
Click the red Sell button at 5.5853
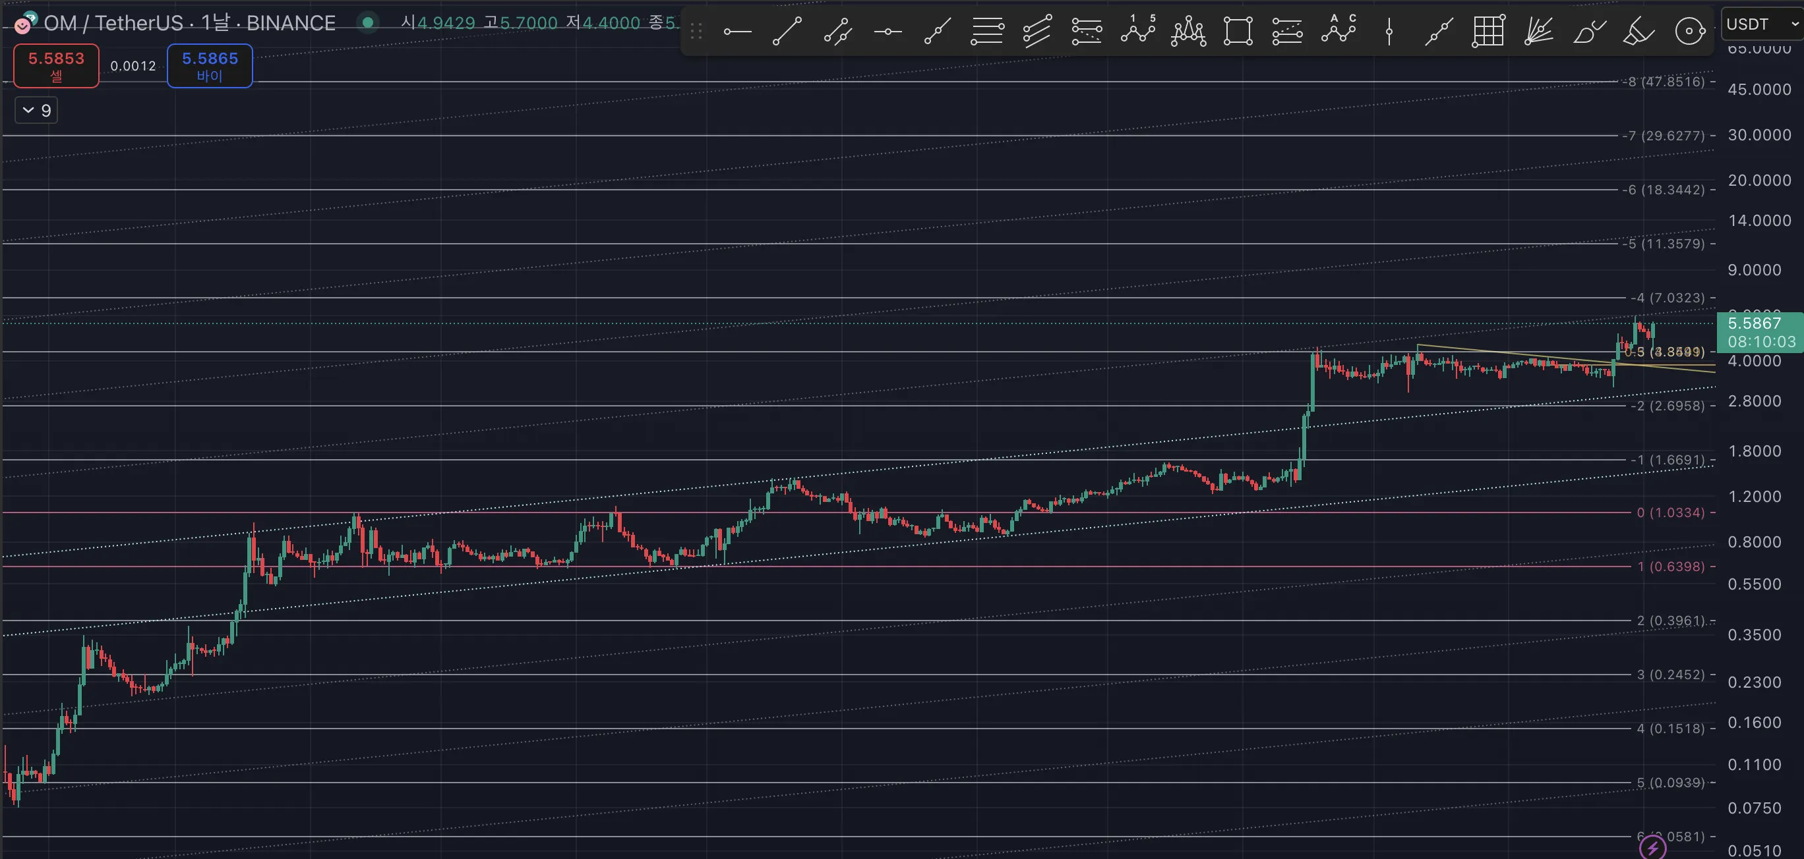56,66
